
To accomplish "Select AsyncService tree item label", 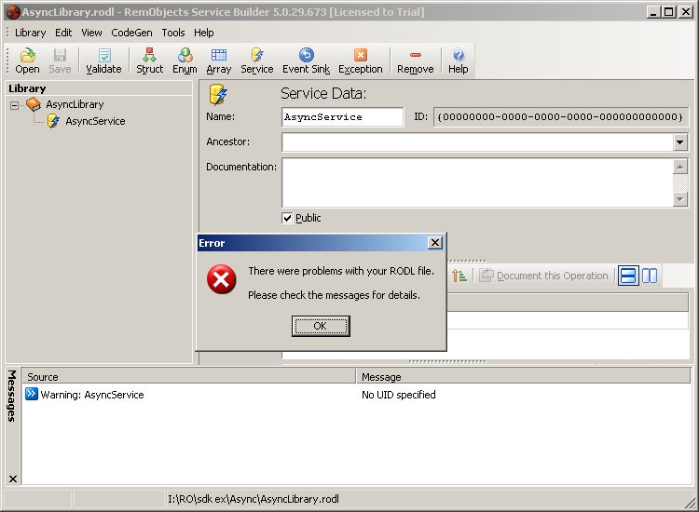I will [95, 121].
